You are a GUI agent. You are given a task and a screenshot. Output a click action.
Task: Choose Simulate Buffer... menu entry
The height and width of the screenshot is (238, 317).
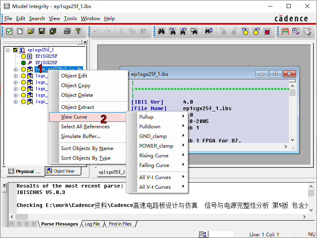click(88, 136)
